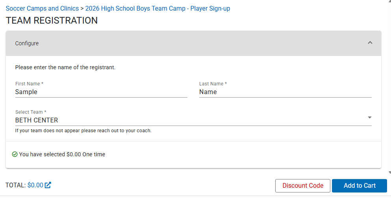Click the Add to Cart button
391x209 pixels.
point(359,186)
